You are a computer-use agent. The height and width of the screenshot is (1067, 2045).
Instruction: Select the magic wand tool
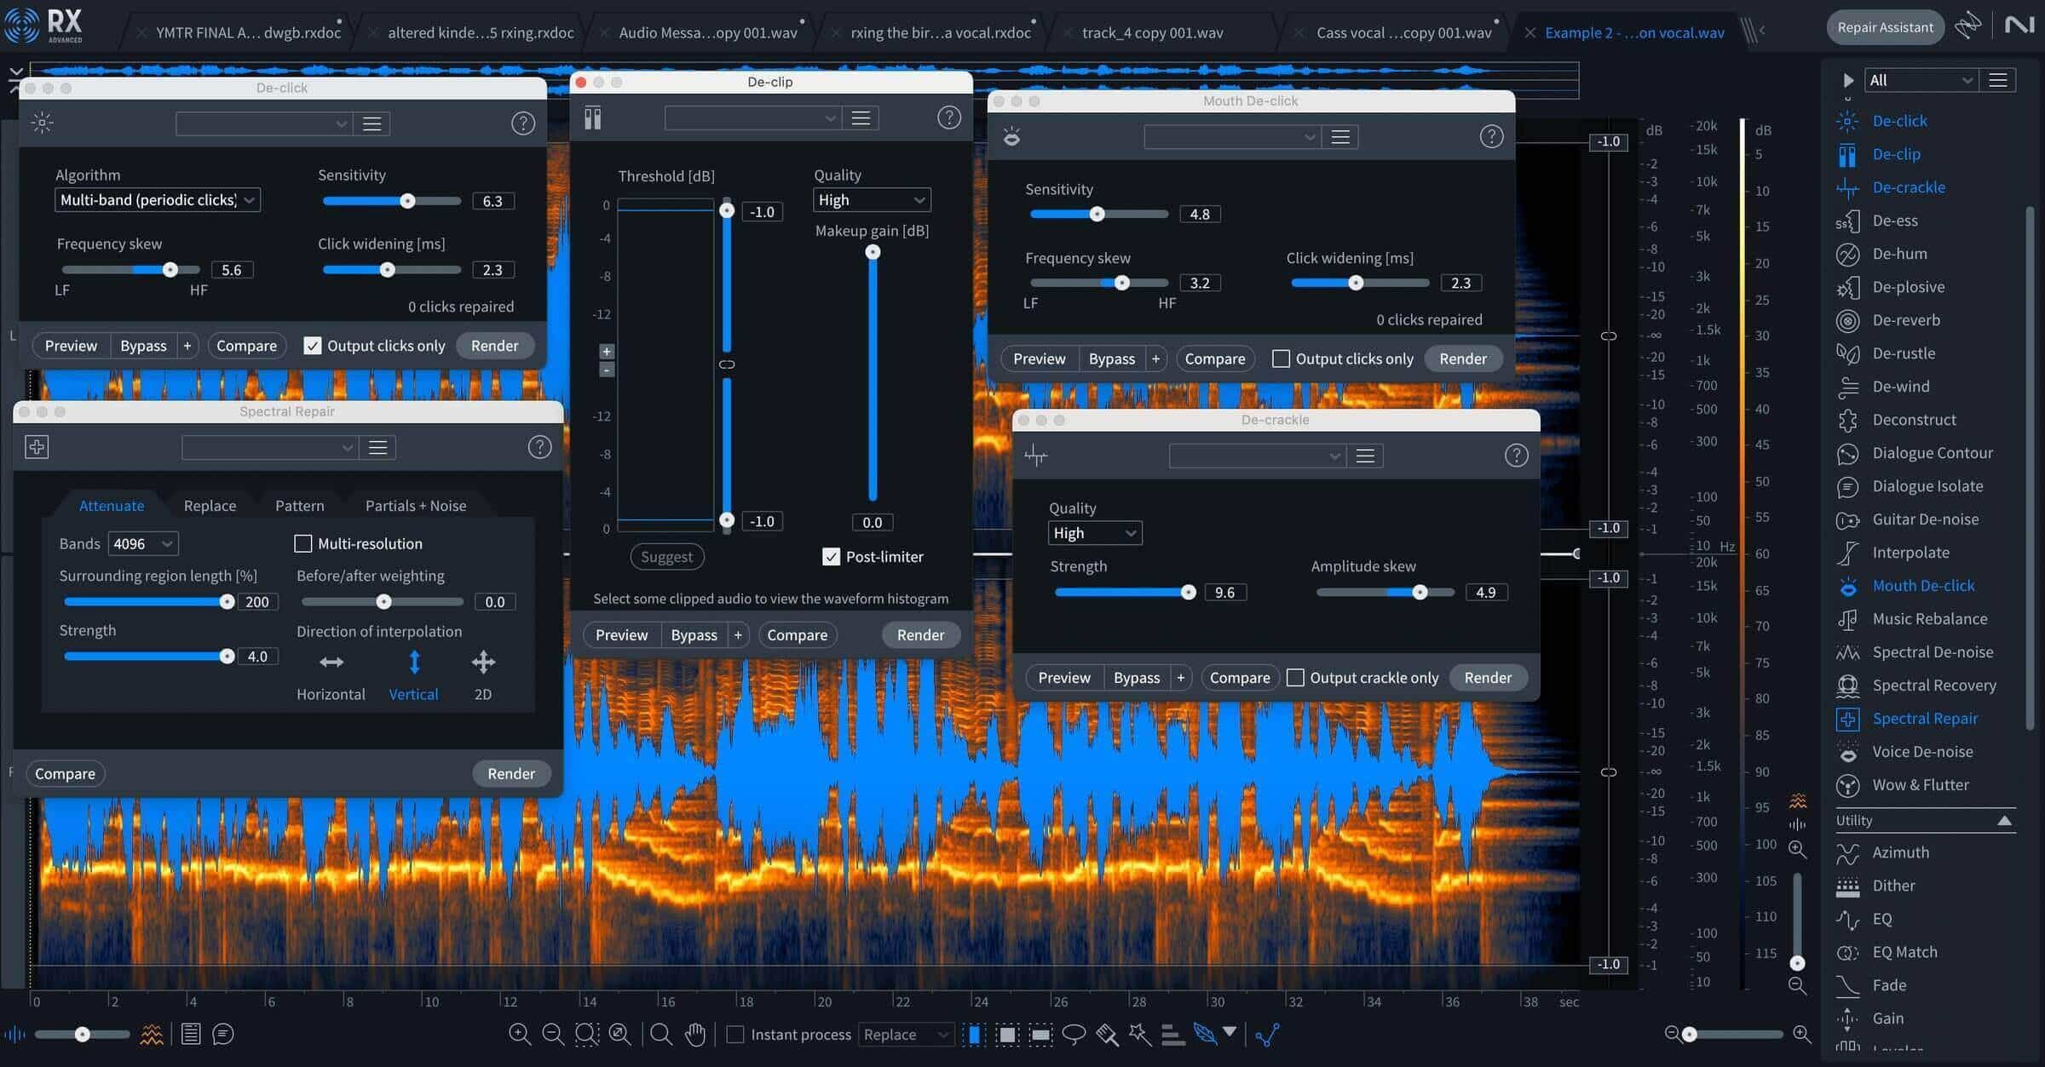coord(1139,1035)
